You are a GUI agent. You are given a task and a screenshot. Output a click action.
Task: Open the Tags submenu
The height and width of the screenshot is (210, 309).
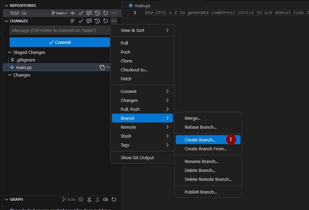point(142,145)
